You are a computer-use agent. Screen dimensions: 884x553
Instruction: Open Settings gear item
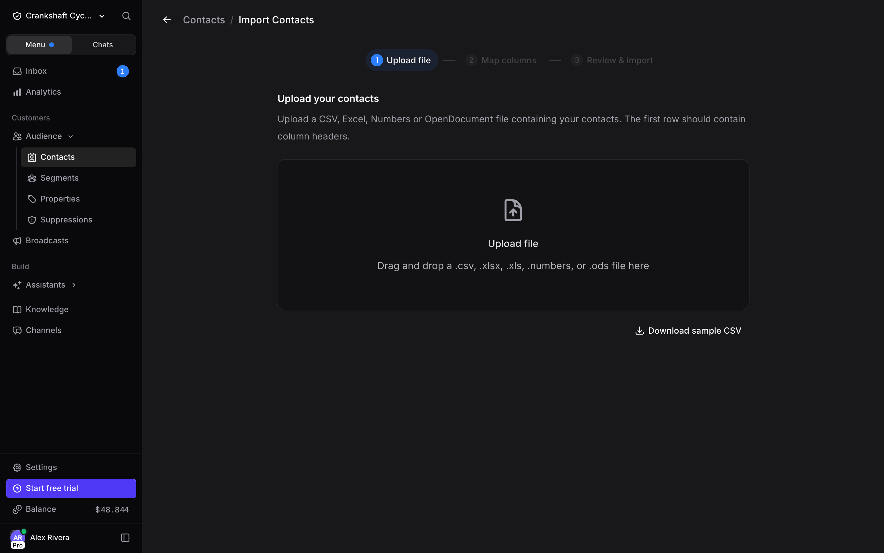tap(71, 467)
